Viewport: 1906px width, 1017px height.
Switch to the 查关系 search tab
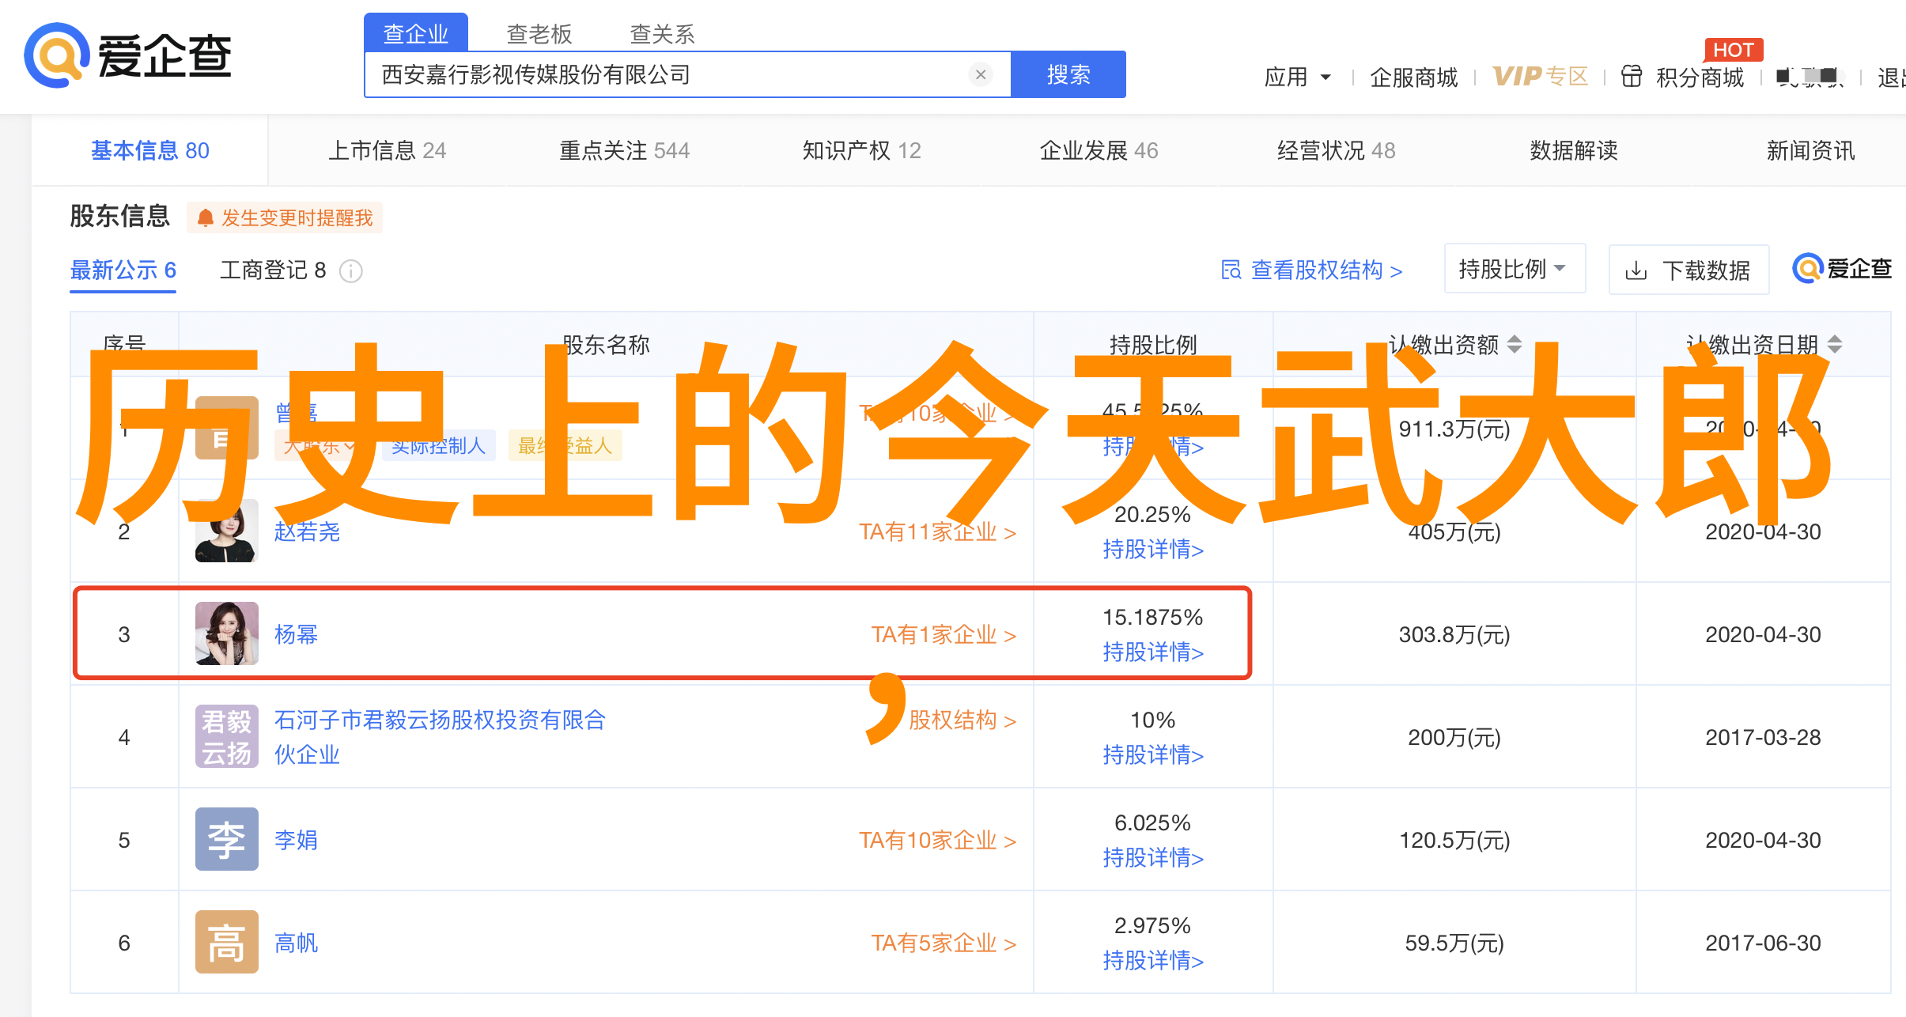pyautogui.click(x=662, y=34)
